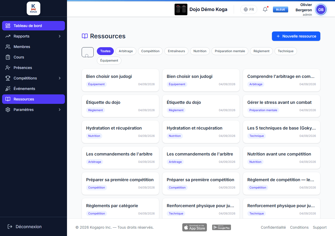
Task: Open "Règlement de compétition — le…" card
Action: [x=282, y=184]
